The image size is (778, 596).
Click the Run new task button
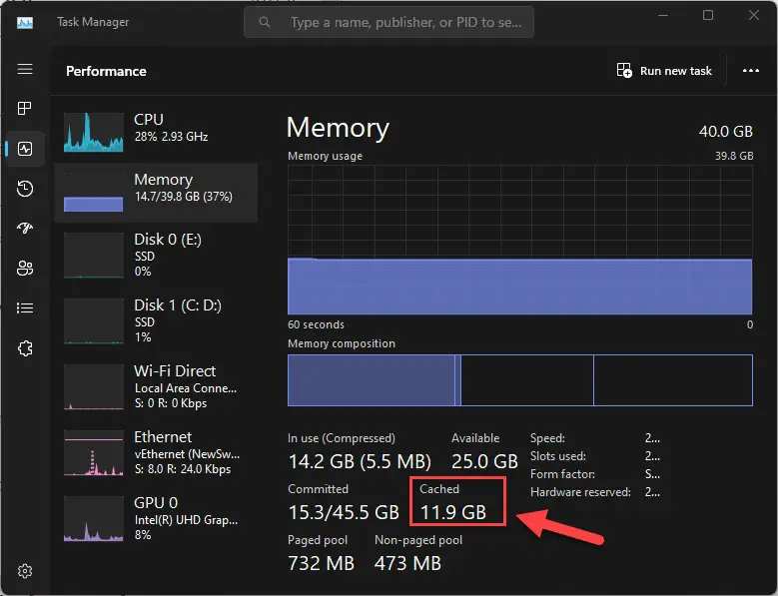pos(664,71)
